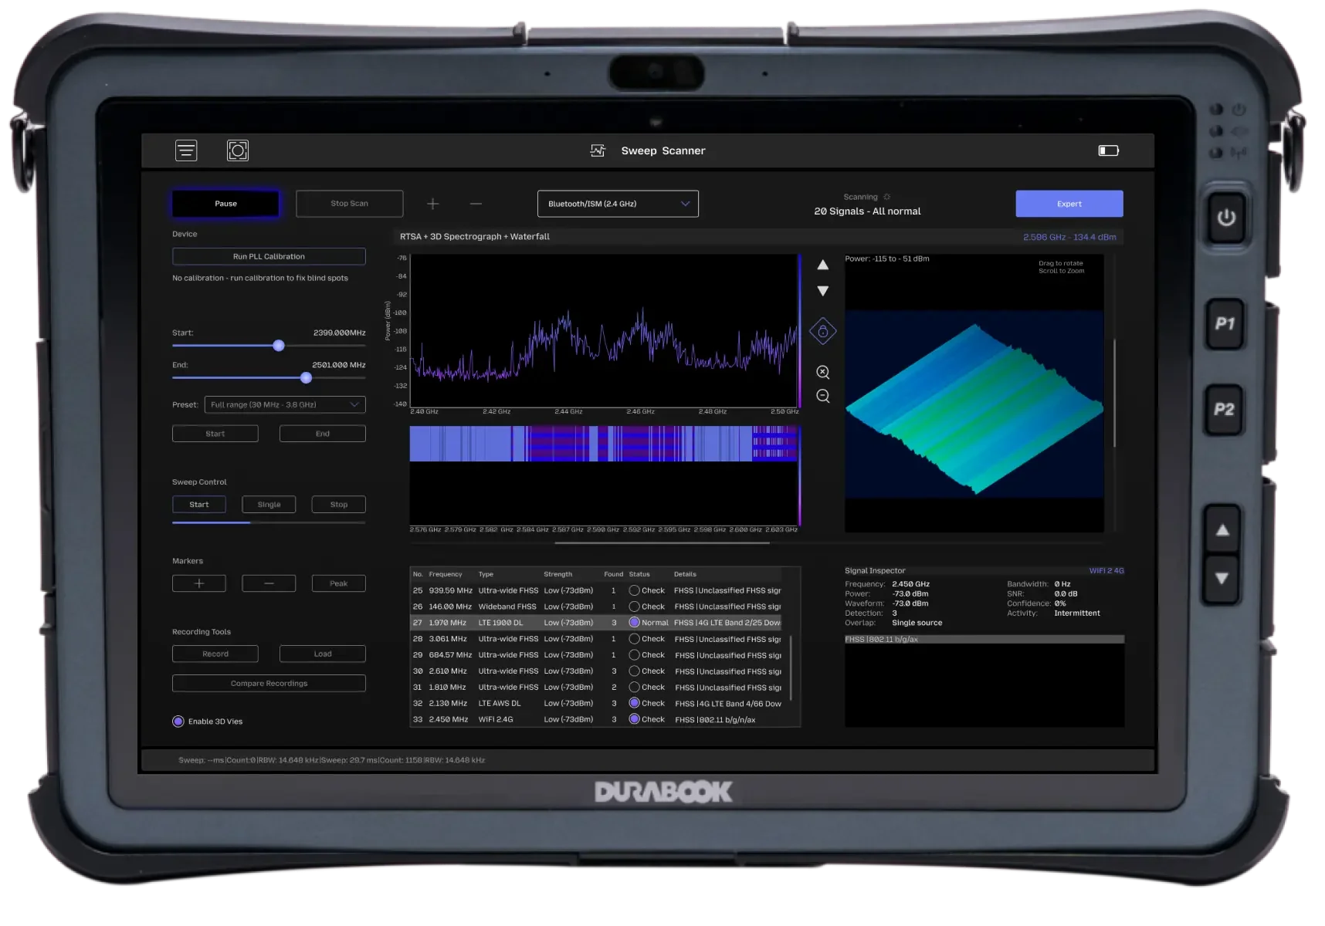Click the Peak marker button
The image size is (1325, 926).
point(338,583)
